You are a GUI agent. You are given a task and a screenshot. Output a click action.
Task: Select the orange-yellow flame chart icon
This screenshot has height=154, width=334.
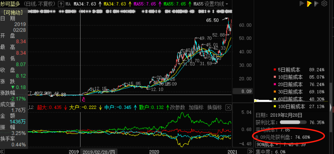pos(309,4)
